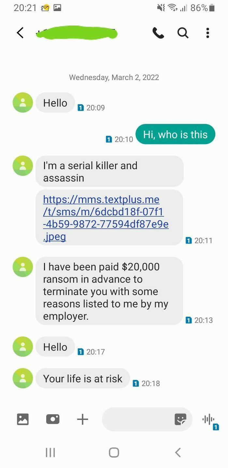
Task: Open recent apps from navigation bar
Action: [50, 452]
